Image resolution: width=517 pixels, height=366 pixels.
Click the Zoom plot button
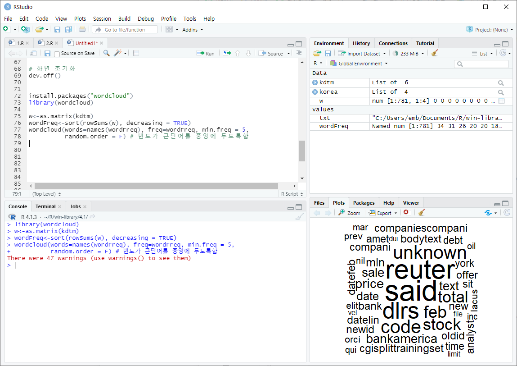tap(350, 213)
